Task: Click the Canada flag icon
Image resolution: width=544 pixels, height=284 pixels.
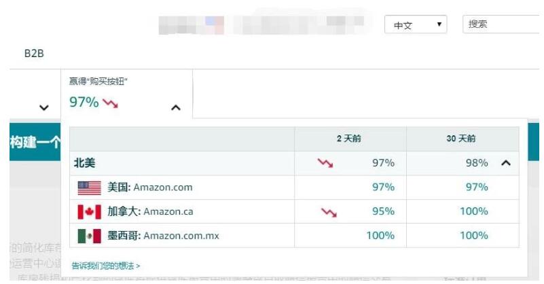Action: (x=89, y=212)
